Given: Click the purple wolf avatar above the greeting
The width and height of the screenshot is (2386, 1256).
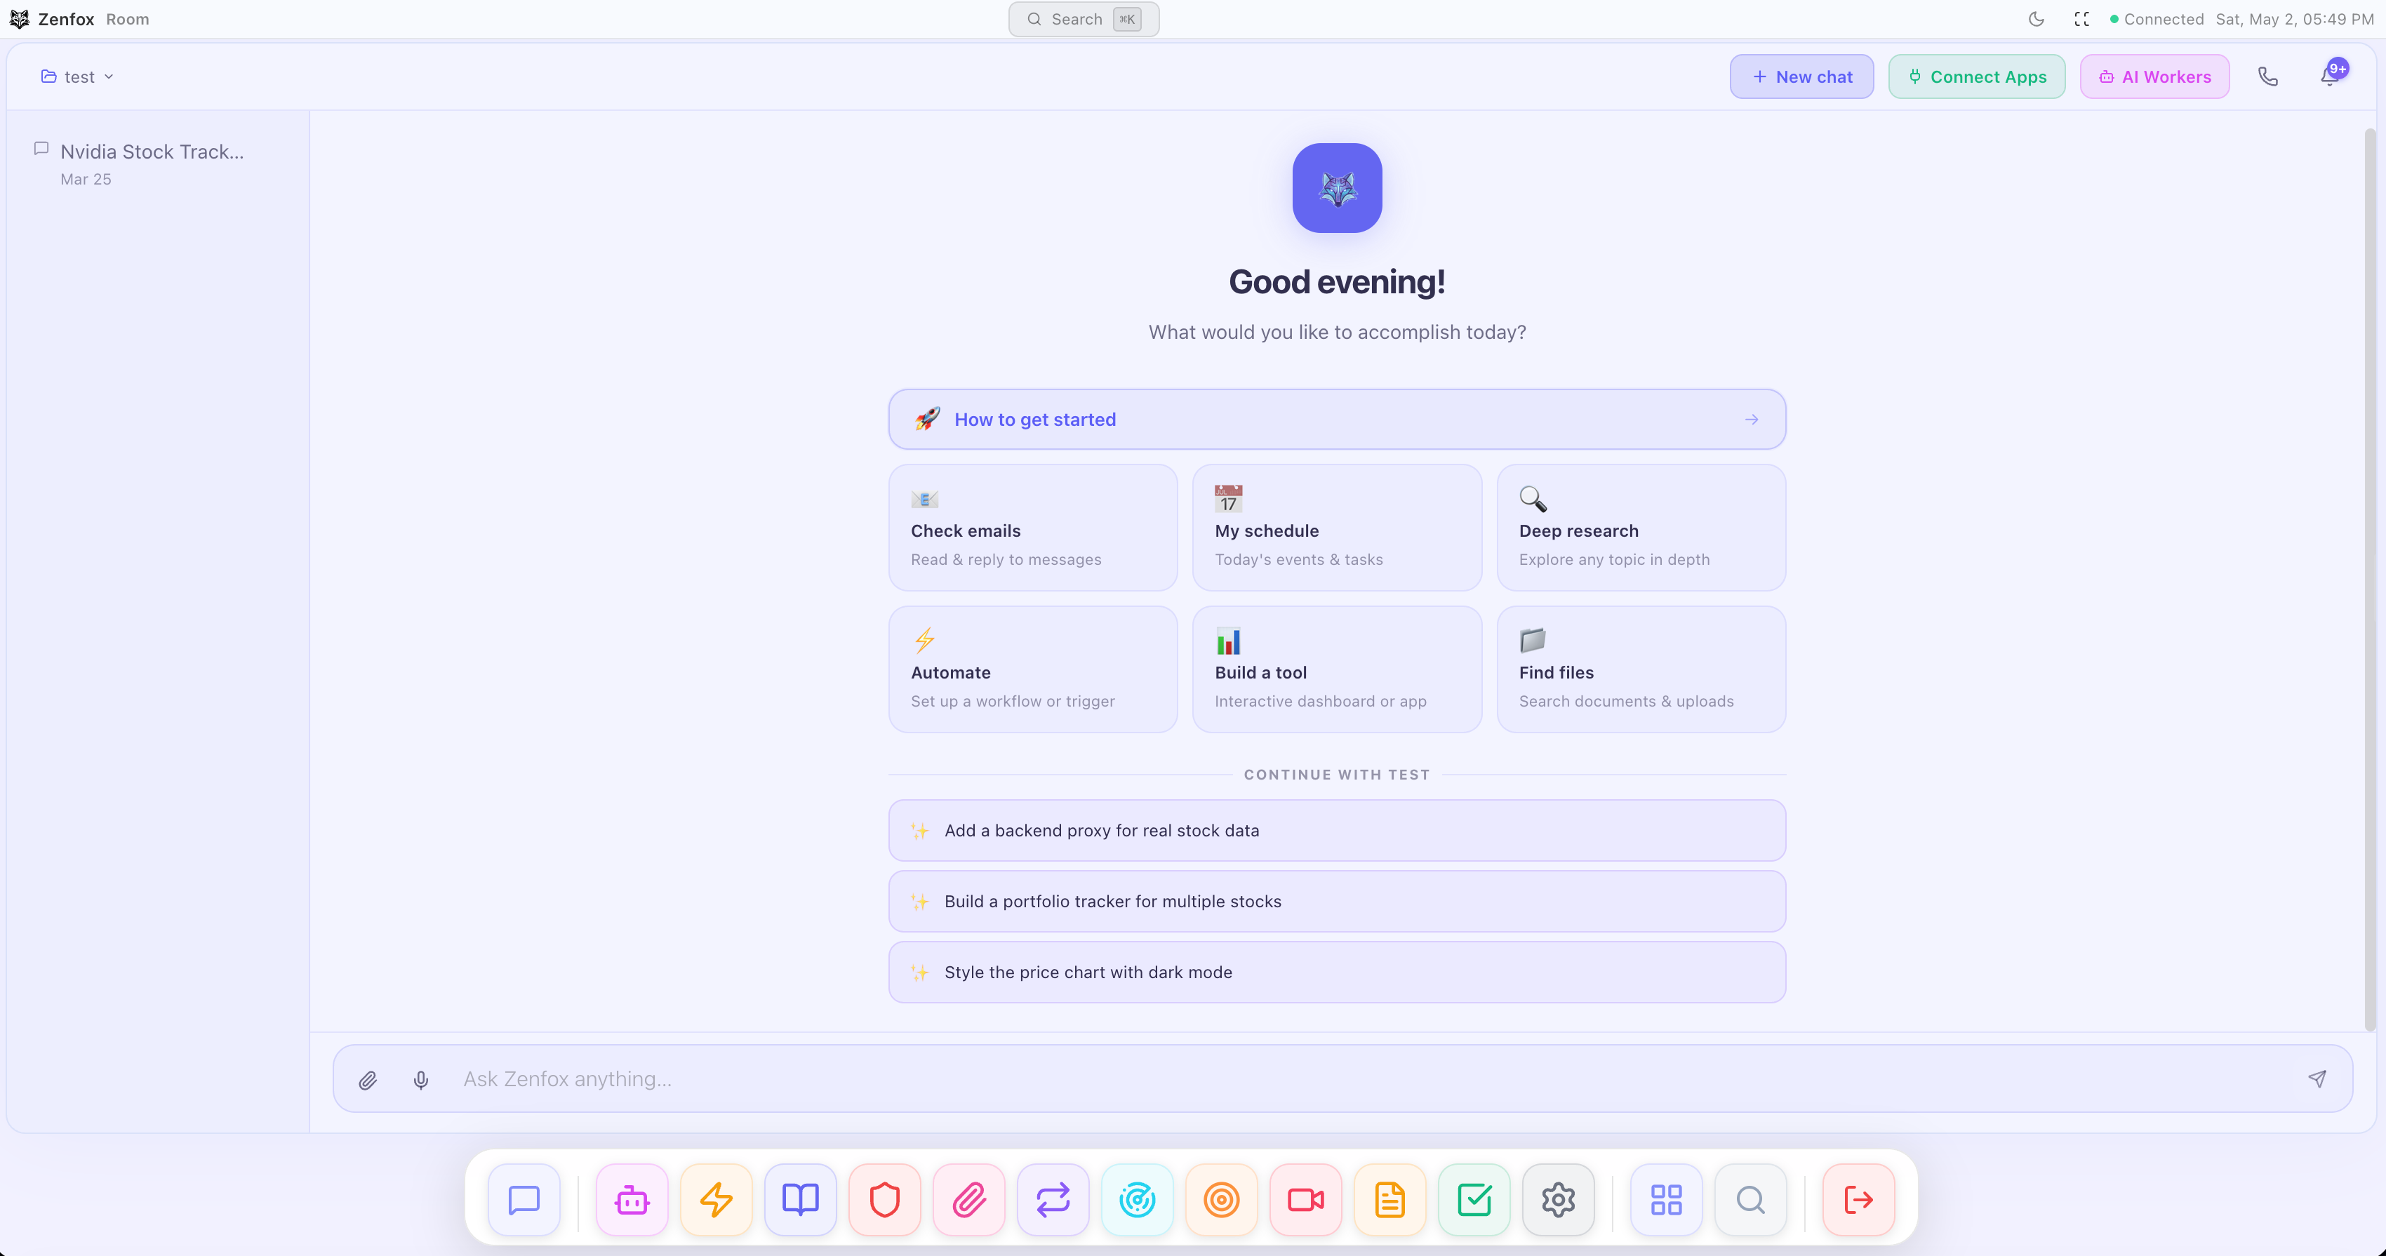Looking at the screenshot, I should point(1338,187).
